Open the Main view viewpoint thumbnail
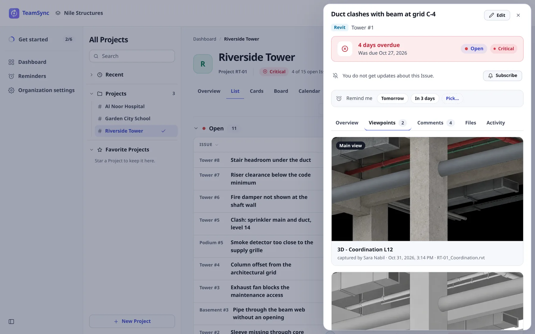The width and height of the screenshot is (535, 334). pos(427,189)
